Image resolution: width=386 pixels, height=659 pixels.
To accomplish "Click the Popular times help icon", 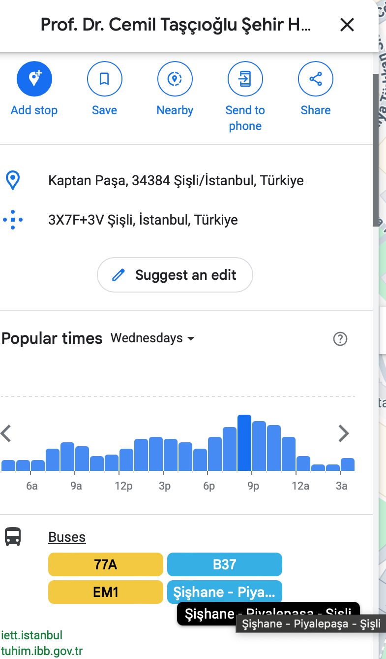I will point(340,339).
